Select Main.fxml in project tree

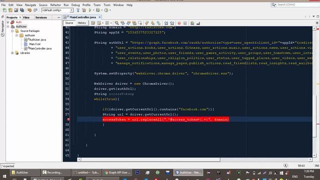pos(34,44)
